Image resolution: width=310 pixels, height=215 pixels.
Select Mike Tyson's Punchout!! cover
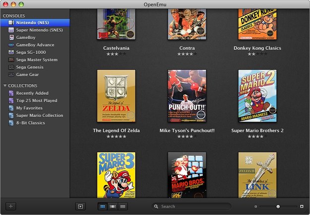[187, 96]
